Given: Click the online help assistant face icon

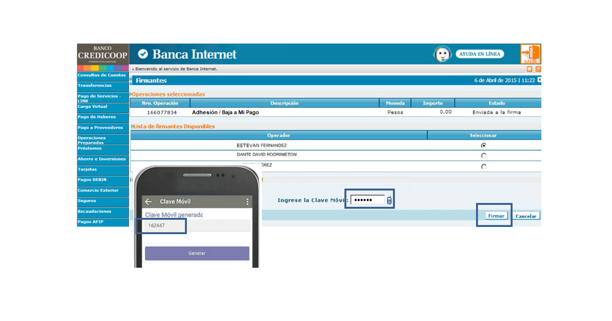Looking at the screenshot, I should 442,54.
